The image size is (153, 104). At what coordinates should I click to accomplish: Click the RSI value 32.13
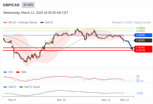tap(140, 81)
